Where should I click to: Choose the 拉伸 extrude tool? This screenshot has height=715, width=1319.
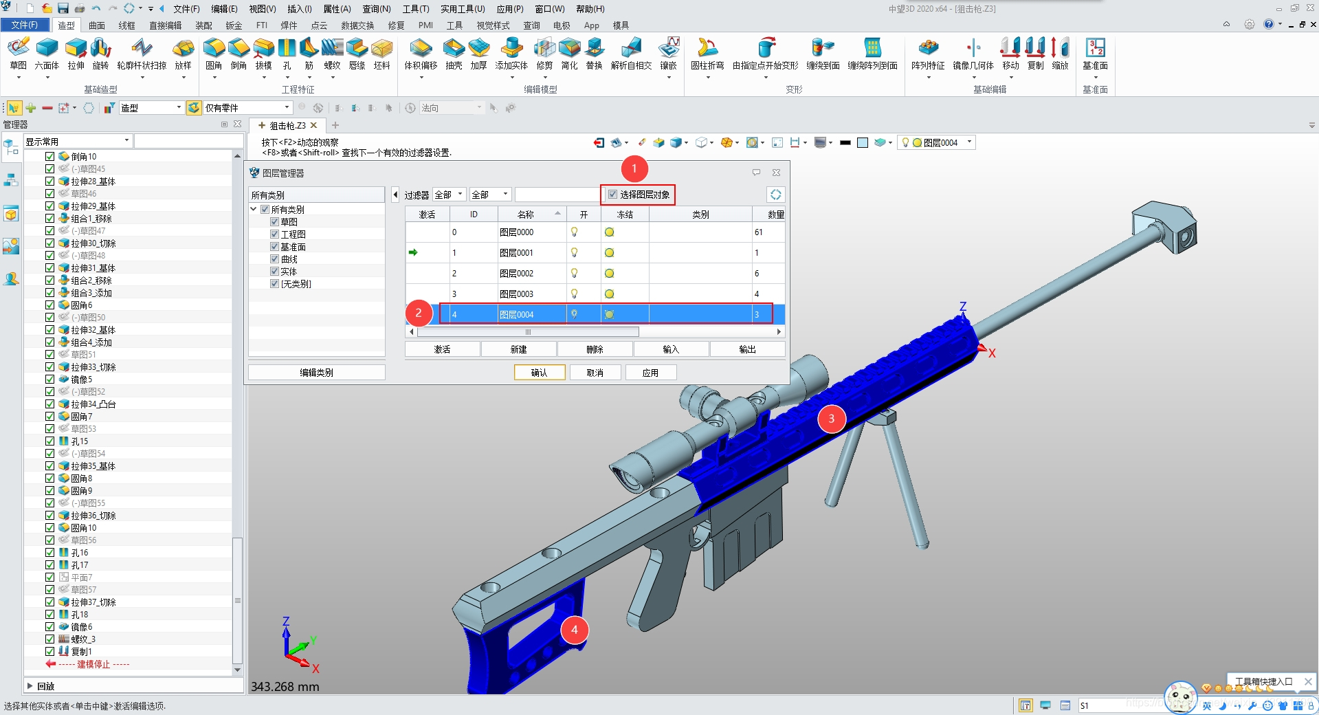pyautogui.click(x=76, y=54)
